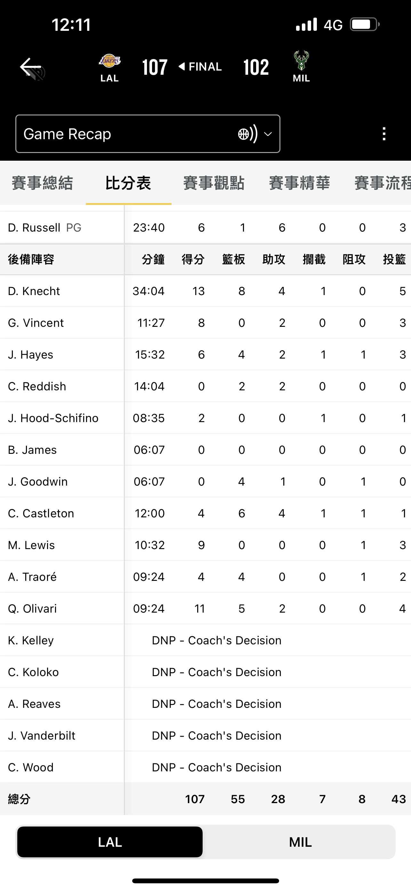Select player Q. Olivari
411x891 pixels.
[32, 608]
